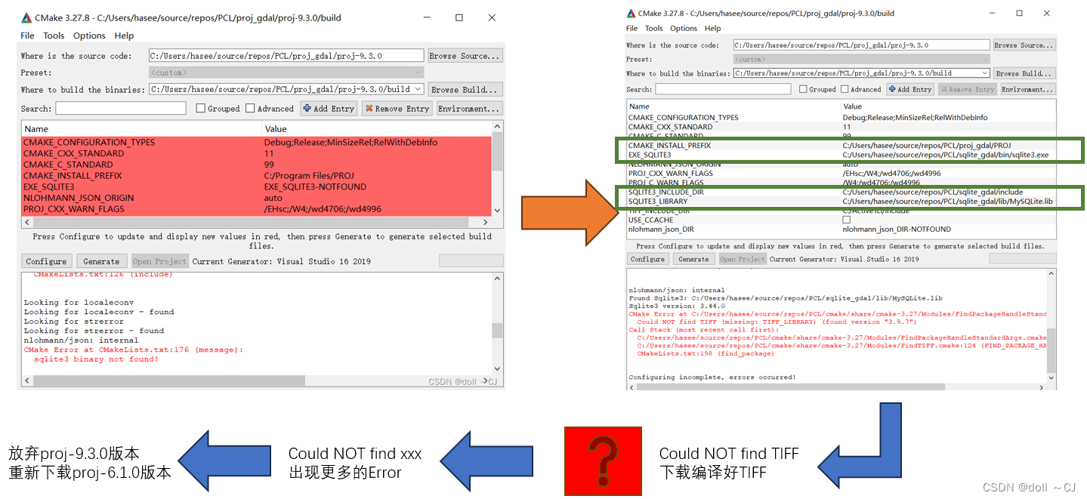Image resolution: width=1087 pixels, height=499 pixels.
Task: Open File menu in left CMake window
Action: coord(27,35)
